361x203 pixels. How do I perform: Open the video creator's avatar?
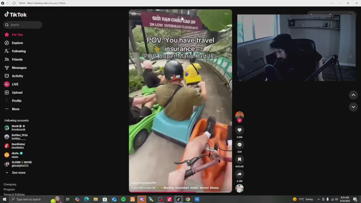(239, 115)
